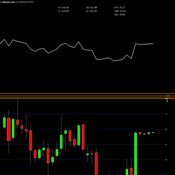Click the last point of the white line chart

coord(153,44)
